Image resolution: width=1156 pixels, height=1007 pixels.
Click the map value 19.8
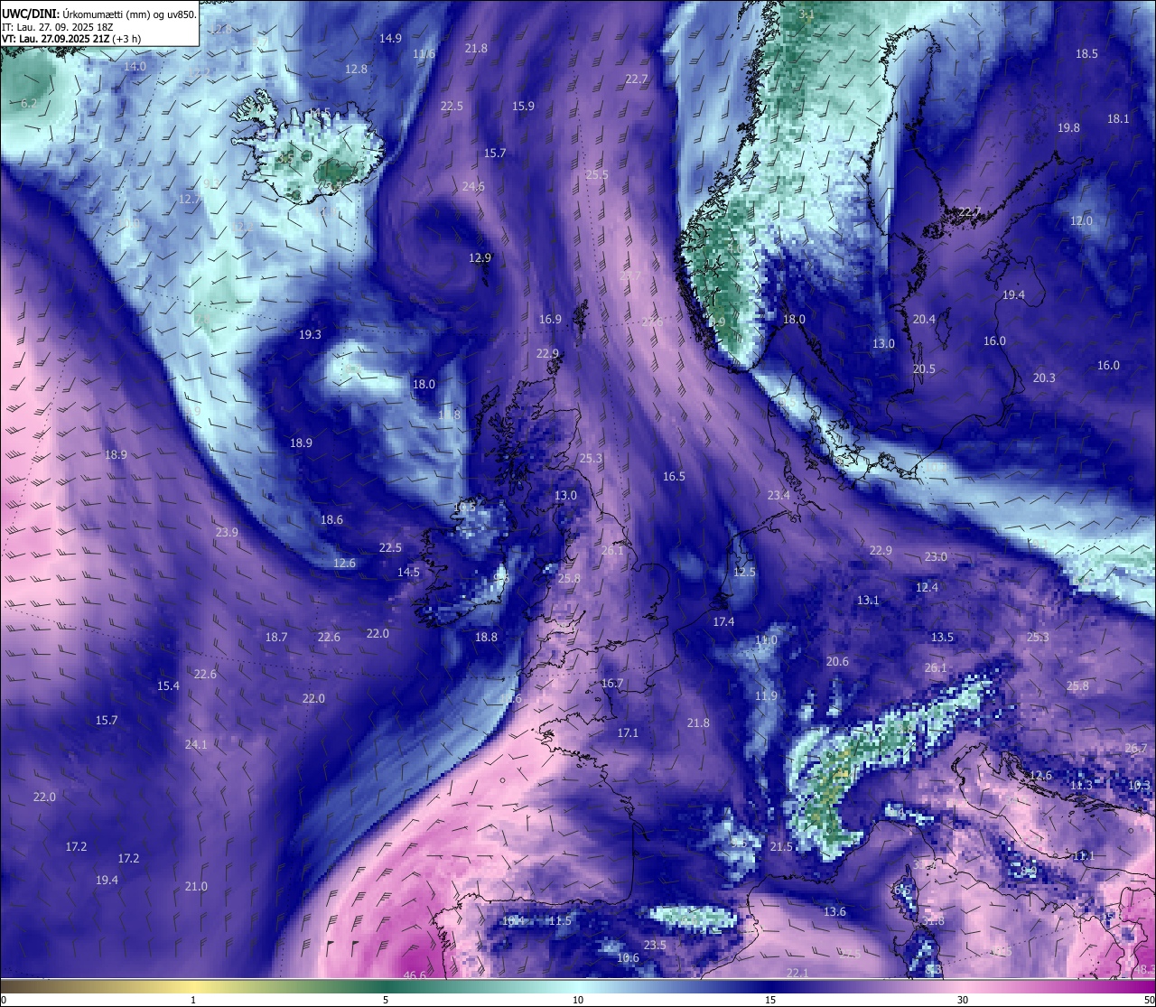point(1068,127)
